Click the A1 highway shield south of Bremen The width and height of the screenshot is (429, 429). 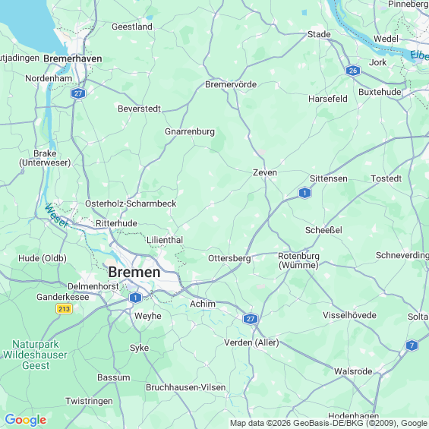point(135,298)
